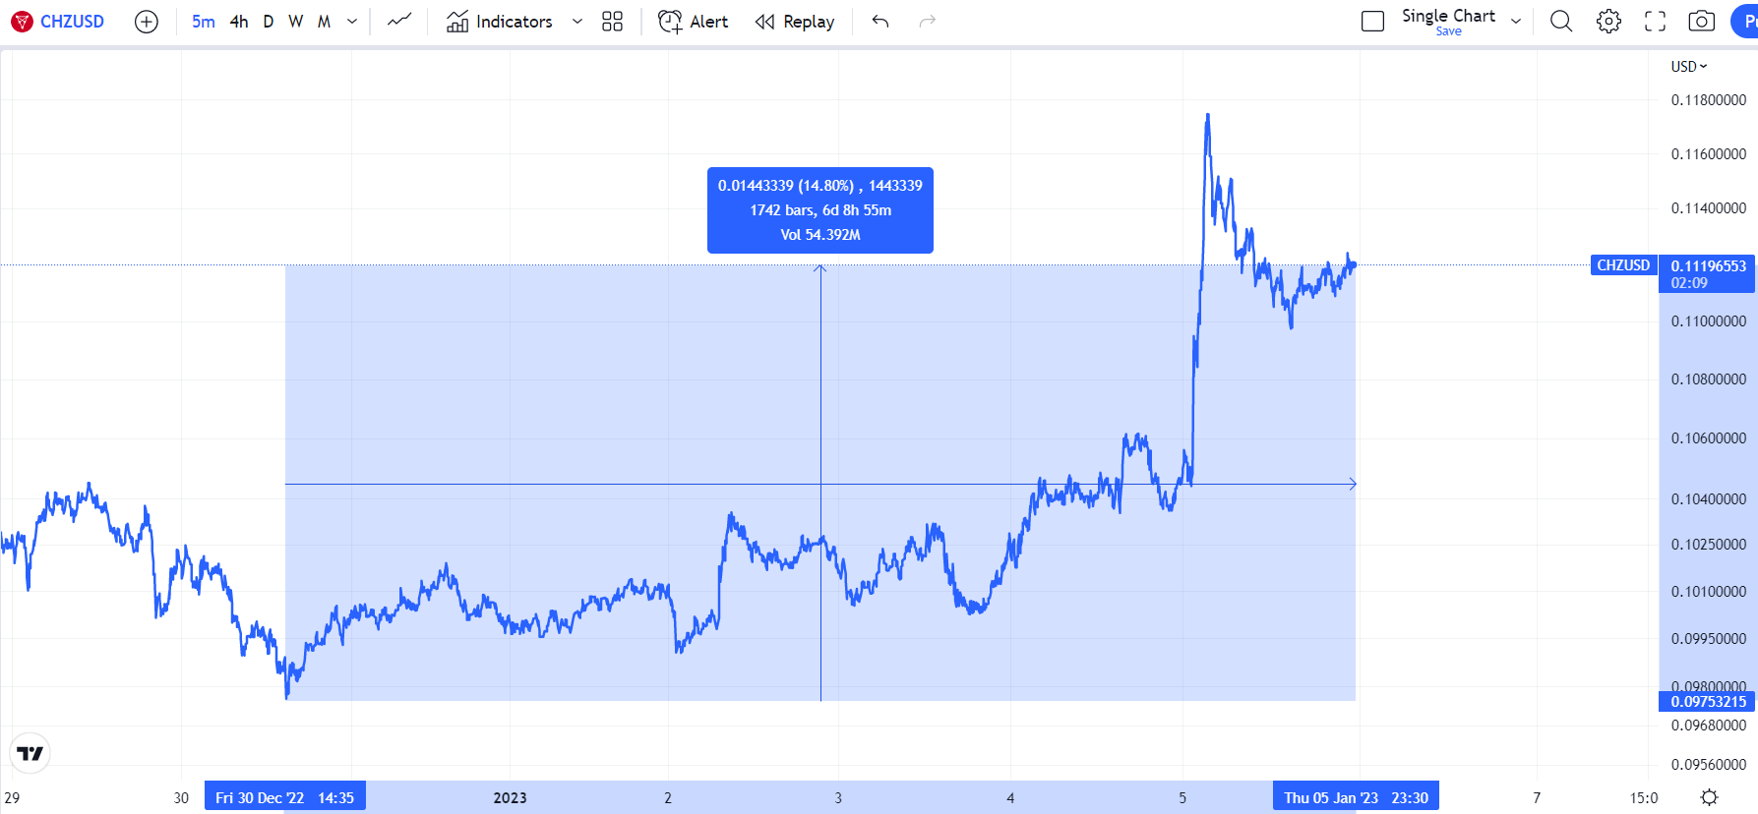1758x814 pixels.
Task: Open chart settings gear icon
Action: pos(1608,22)
